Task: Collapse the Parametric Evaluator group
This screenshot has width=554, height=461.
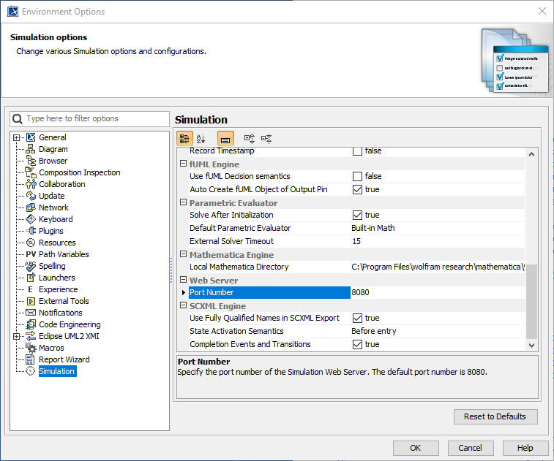Action: tap(183, 202)
